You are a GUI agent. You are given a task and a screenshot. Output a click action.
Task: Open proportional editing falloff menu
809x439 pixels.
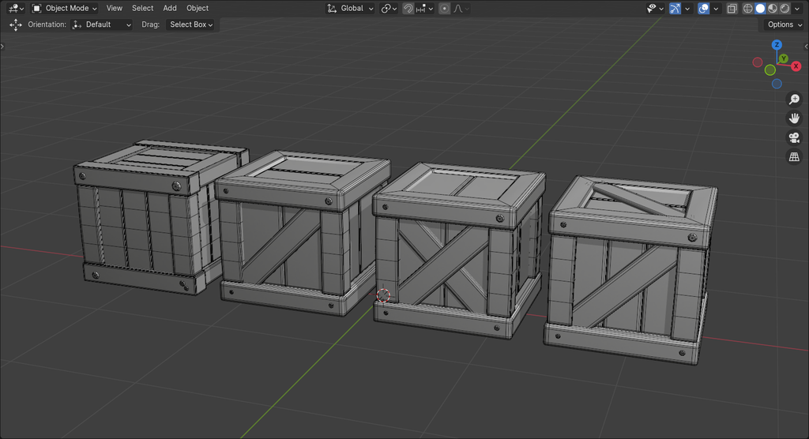(x=461, y=8)
